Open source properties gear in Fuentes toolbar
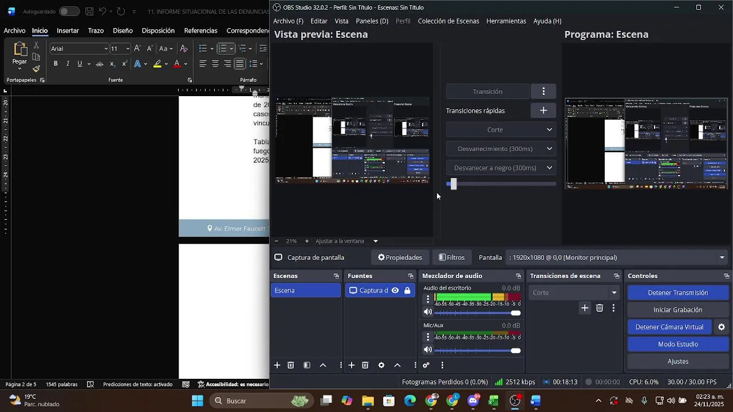Viewport: 733px width, 412px height. click(381, 365)
